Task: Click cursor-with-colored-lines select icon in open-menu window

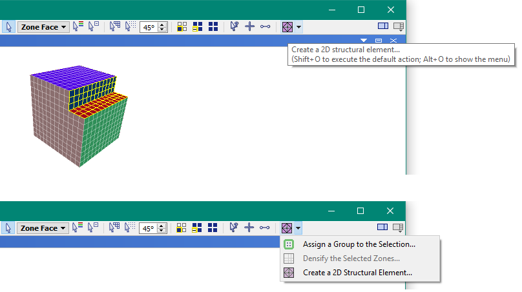Action: (78, 228)
